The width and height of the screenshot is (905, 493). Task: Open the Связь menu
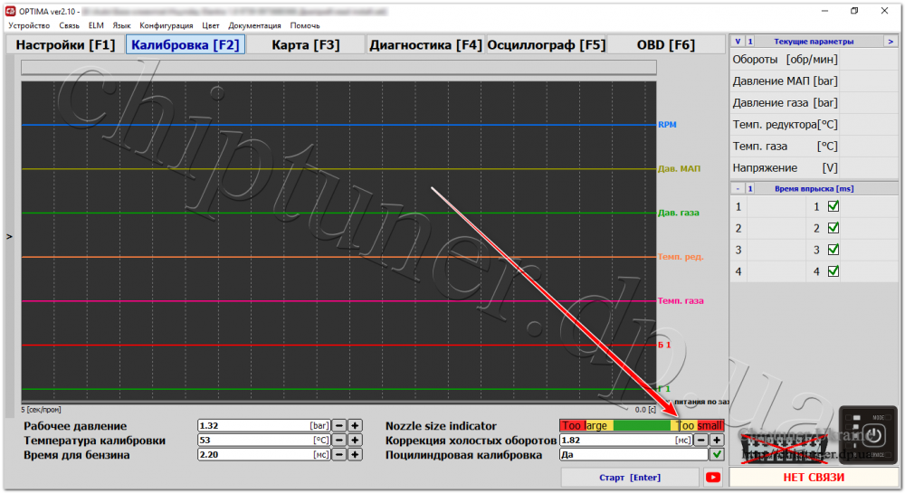click(x=70, y=25)
